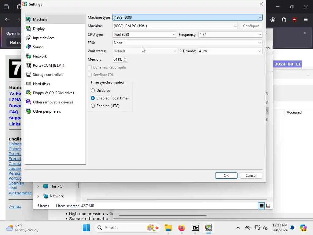Open 7-Zip from the taskbar

(x=195, y=228)
